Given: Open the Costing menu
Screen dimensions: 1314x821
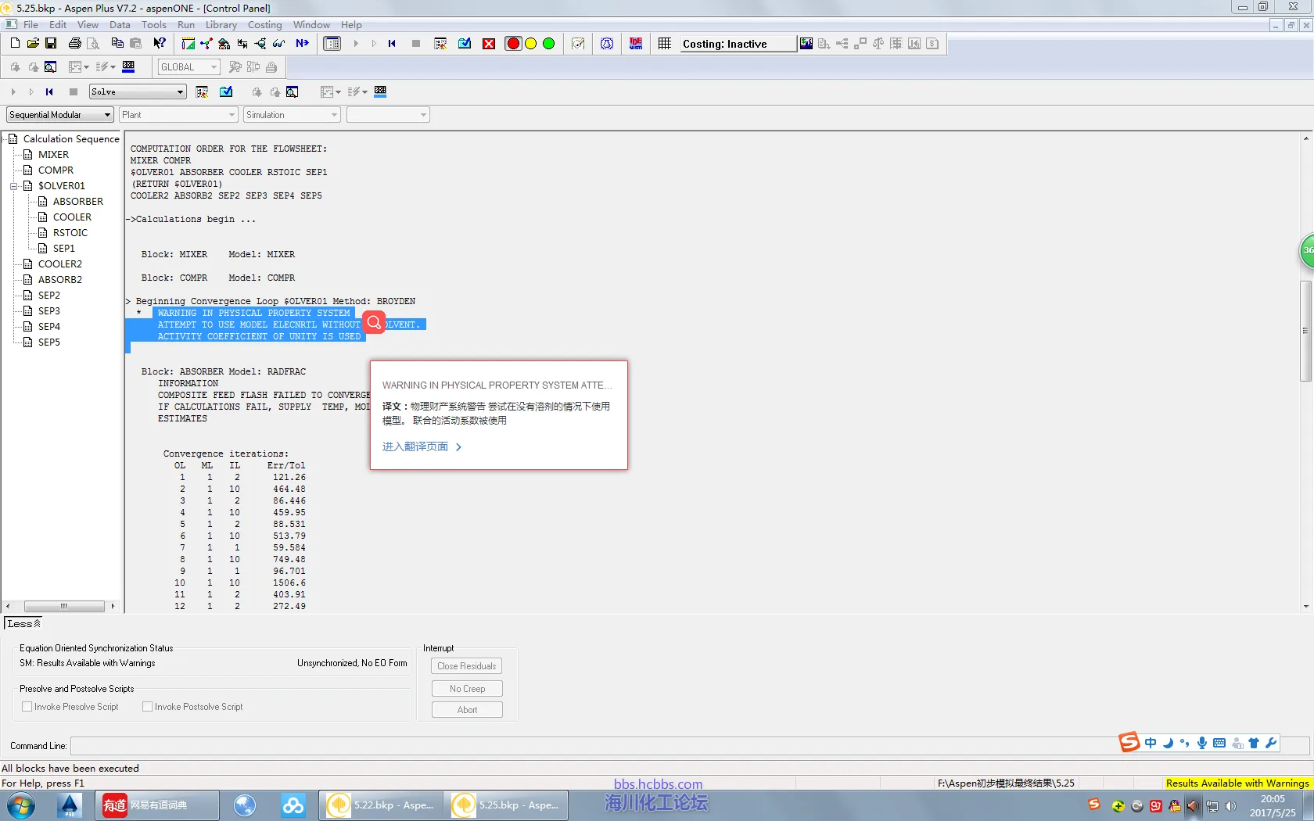Looking at the screenshot, I should pos(264,25).
